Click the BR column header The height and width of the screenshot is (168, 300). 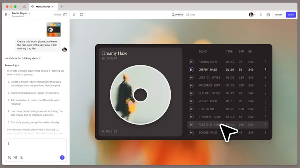click(x=250, y=51)
